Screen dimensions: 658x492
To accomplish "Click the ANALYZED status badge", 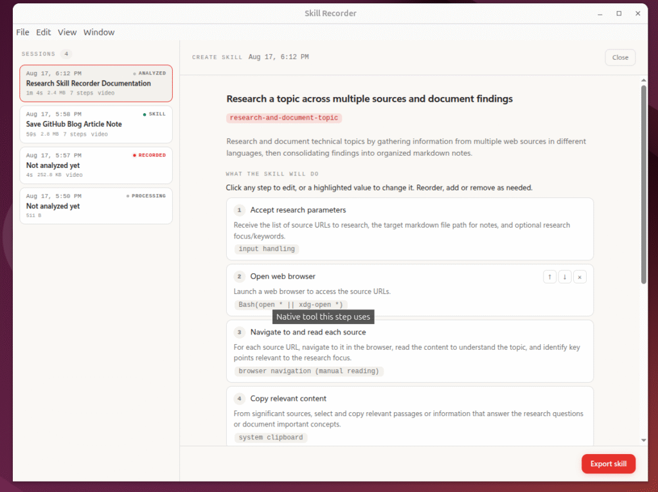I will pos(149,73).
